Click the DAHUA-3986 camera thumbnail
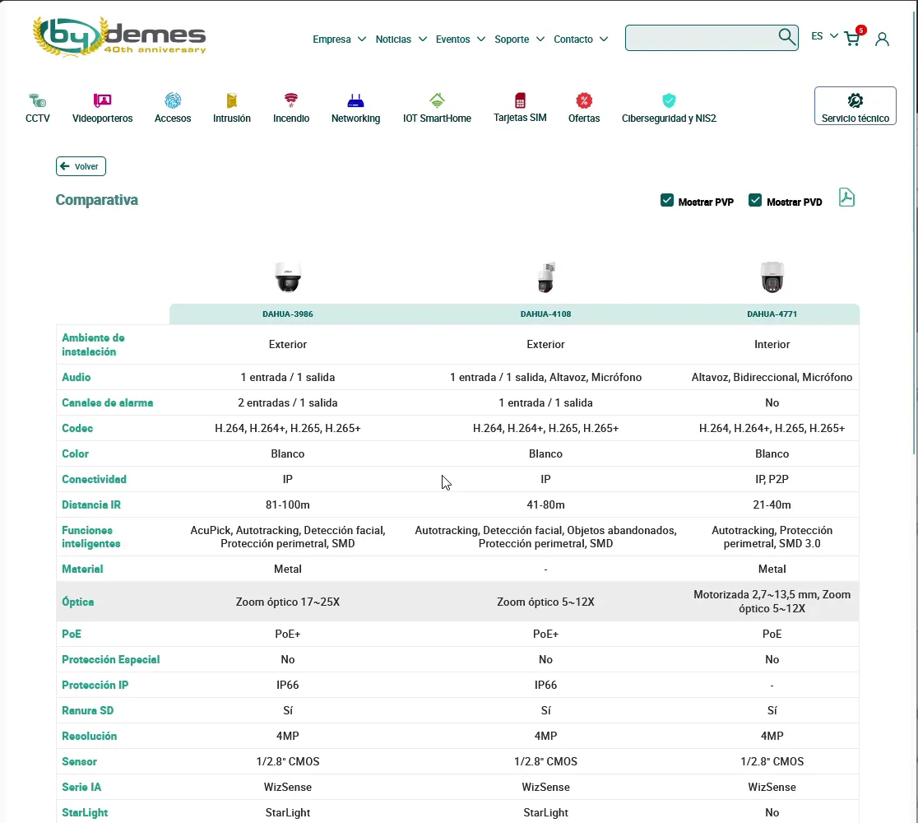918x823 pixels. (287, 277)
